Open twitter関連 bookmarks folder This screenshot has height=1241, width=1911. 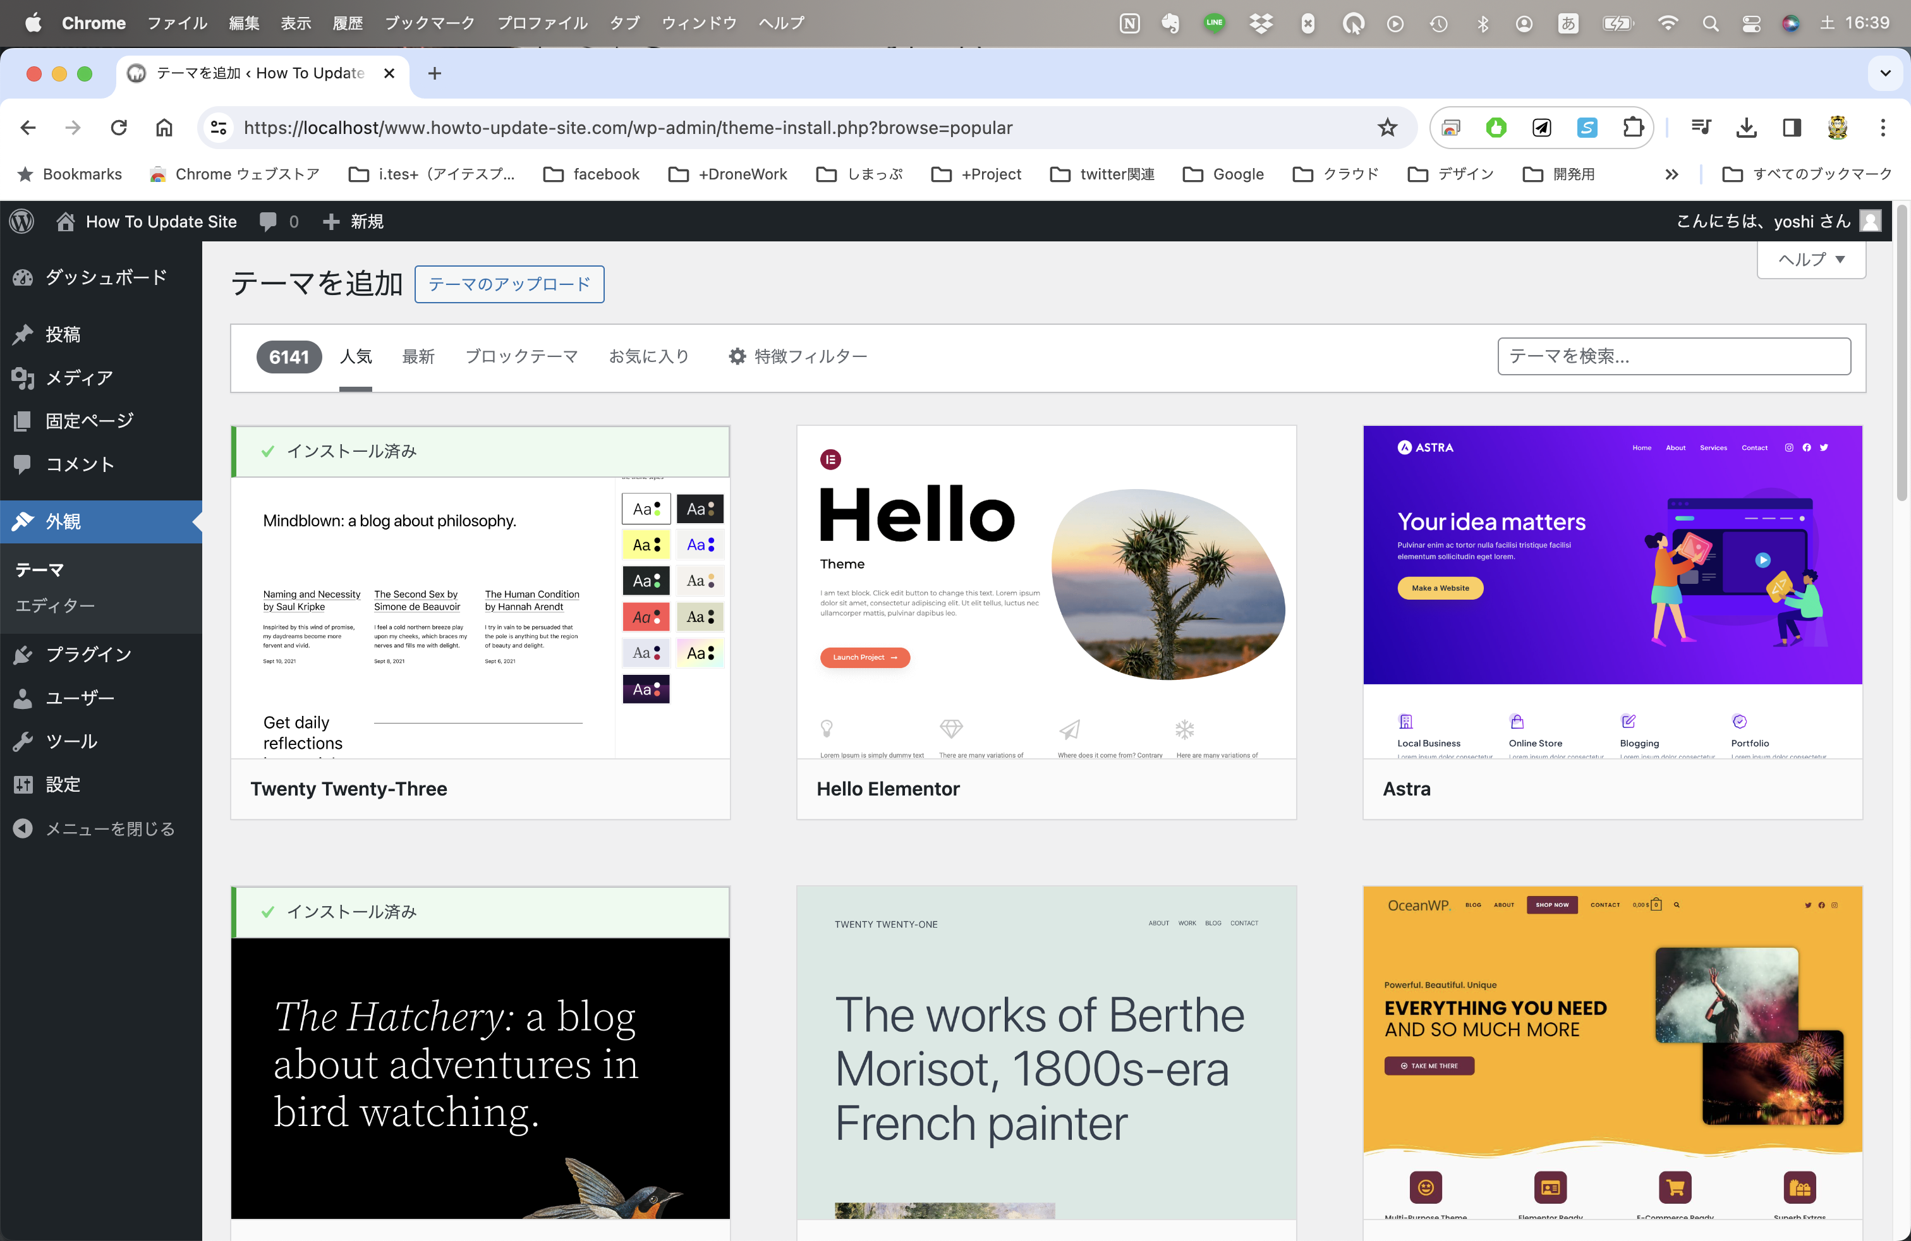coord(1101,174)
